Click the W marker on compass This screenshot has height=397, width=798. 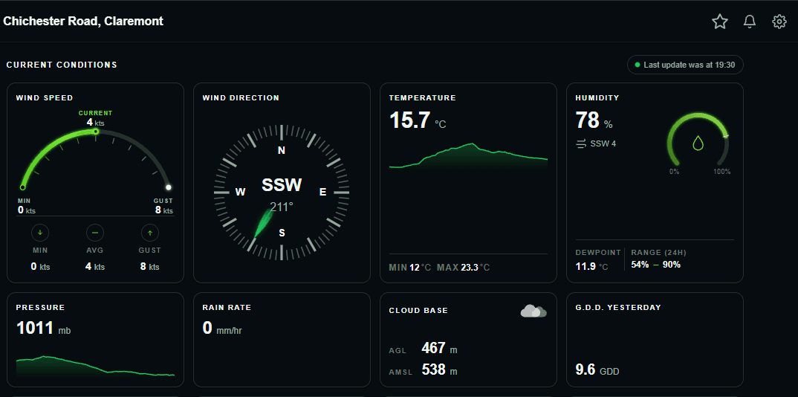(x=241, y=192)
